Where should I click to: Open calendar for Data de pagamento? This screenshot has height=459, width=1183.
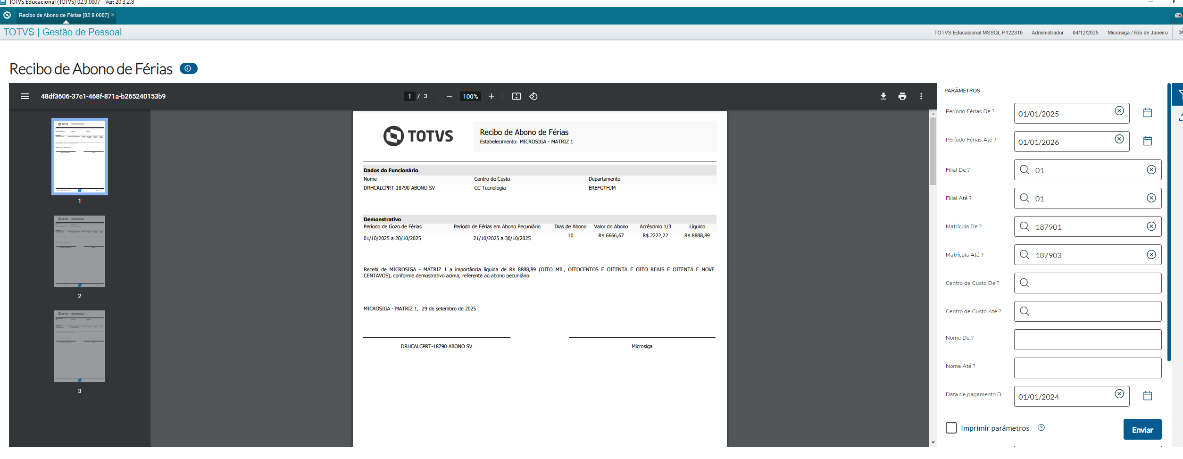[1148, 396]
